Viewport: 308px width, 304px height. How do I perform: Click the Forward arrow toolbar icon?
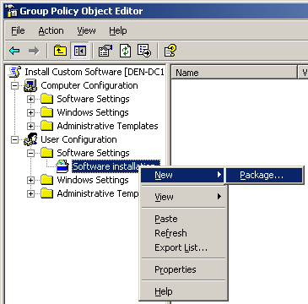point(34,51)
